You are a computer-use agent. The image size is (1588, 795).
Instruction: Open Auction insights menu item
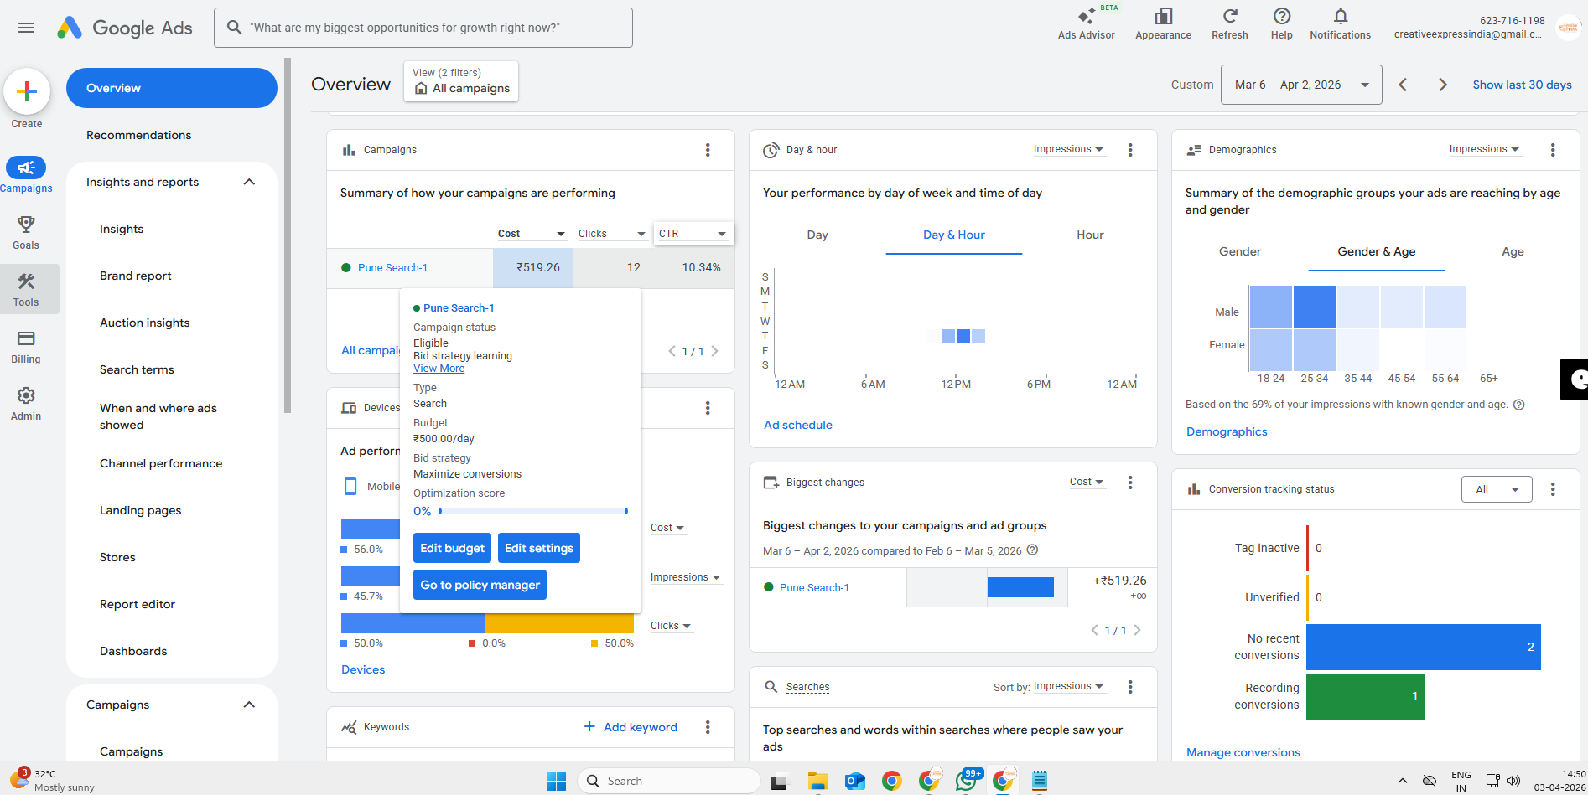point(145,323)
